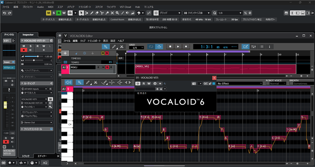Click the Cubase redo arrow icon
Image resolution: width=315 pixels, height=167 pixels.
click(x=9, y=13)
